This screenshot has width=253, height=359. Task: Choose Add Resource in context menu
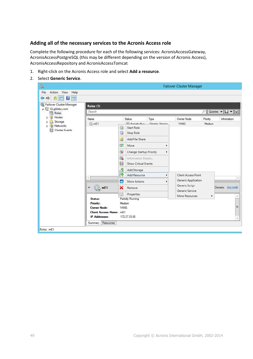point(143,175)
